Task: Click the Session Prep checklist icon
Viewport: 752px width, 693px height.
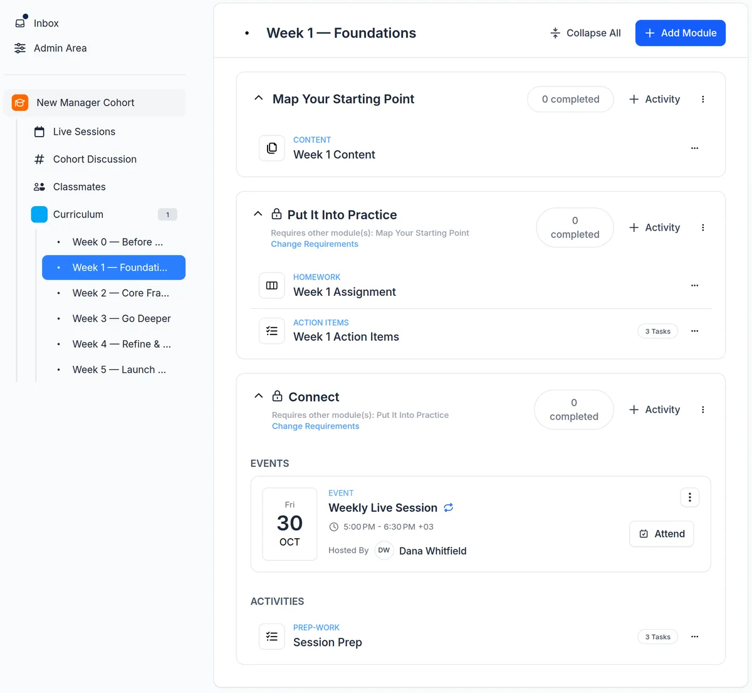Action: coord(272,636)
